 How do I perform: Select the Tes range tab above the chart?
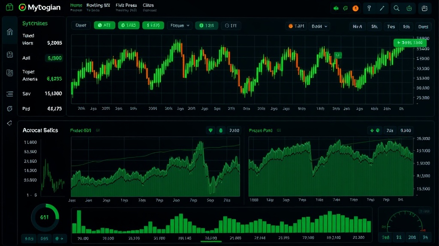click(391, 26)
